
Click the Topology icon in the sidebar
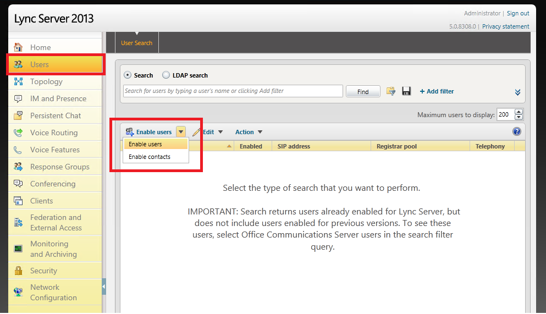[x=18, y=81]
